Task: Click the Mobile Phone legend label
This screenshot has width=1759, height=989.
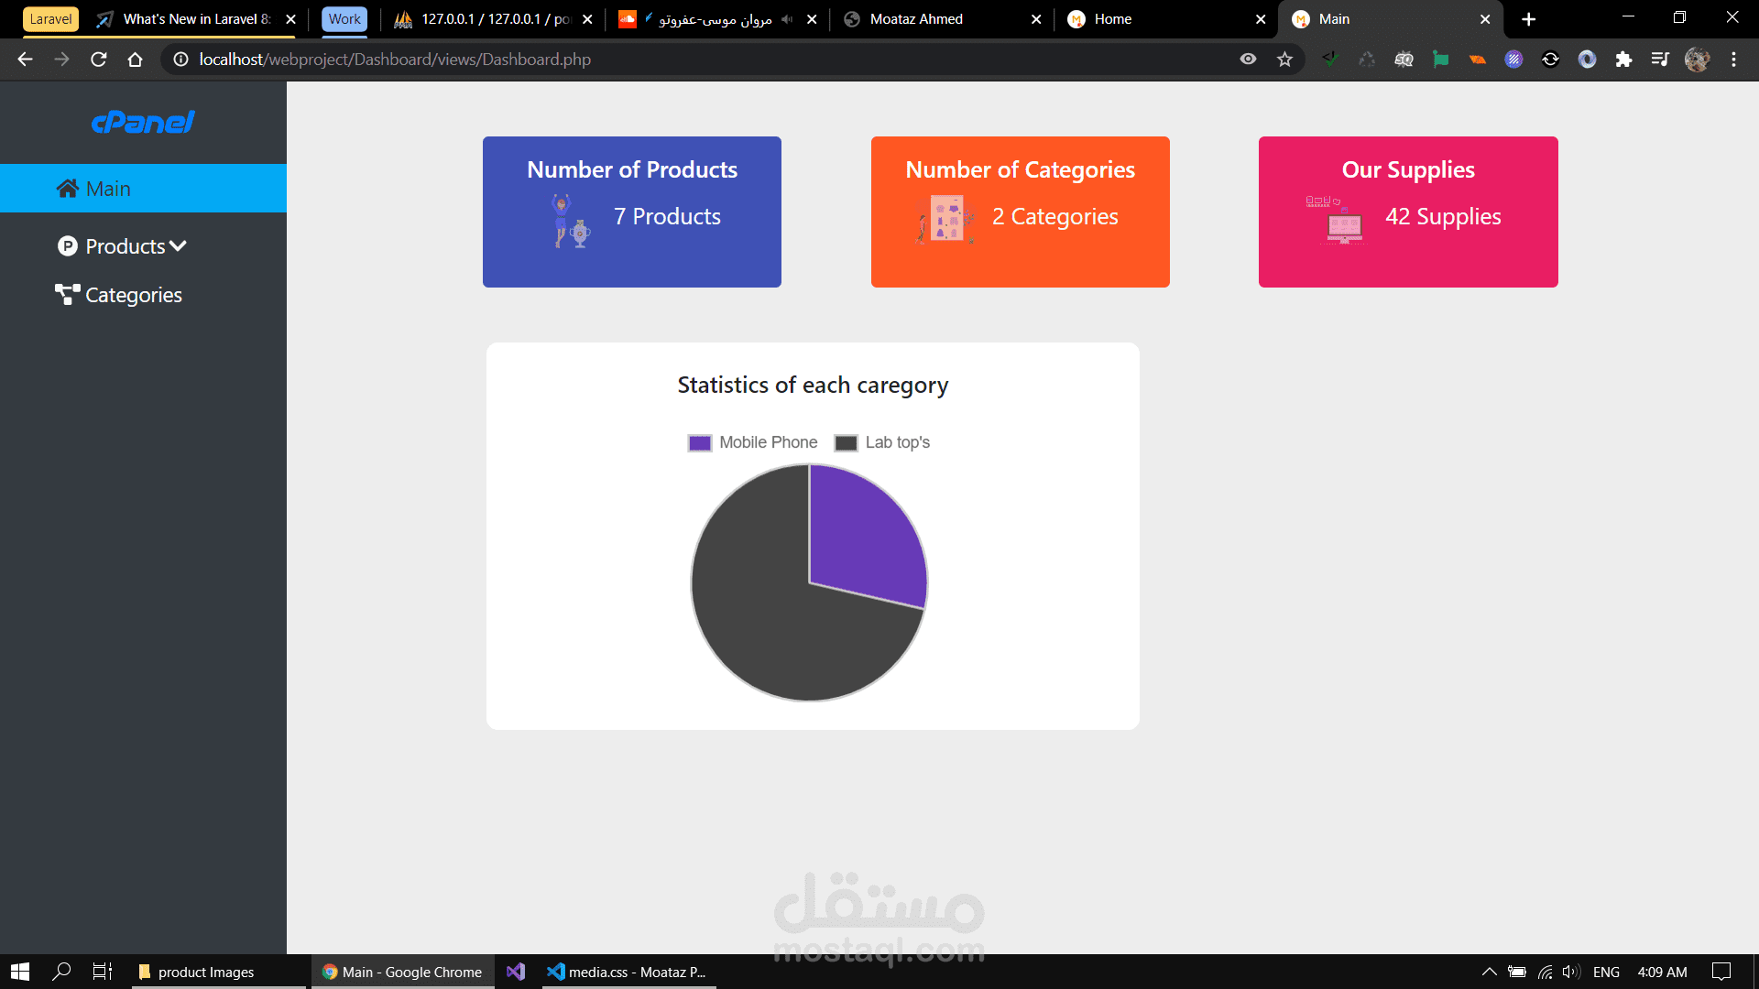Action: click(x=768, y=442)
